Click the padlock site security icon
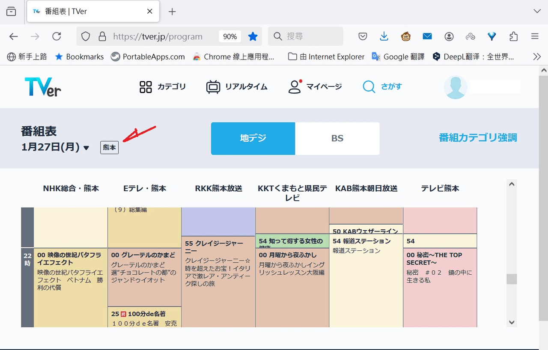Screen dimensions: 548x350 (102, 36)
